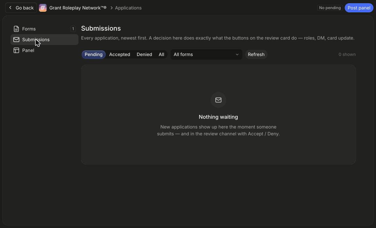Click the Forms document icon in sidebar
376x228 pixels.
click(x=16, y=29)
